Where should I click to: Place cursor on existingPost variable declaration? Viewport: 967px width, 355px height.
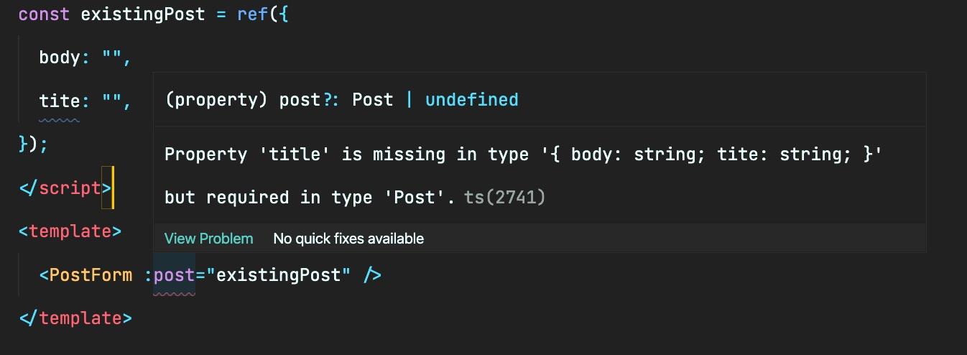(x=143, y=14)
